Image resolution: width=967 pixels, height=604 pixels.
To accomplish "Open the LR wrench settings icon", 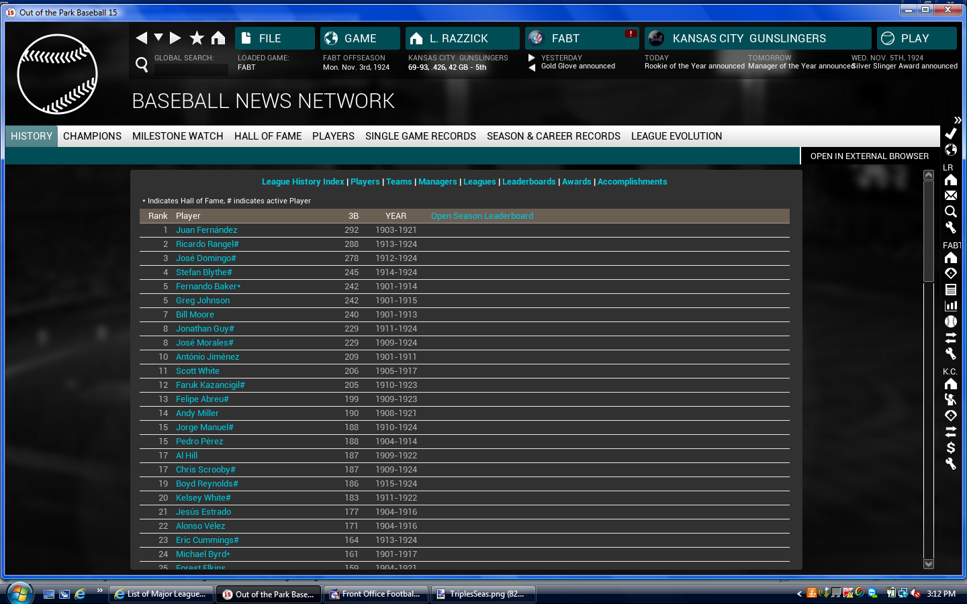I will tap(951, 228).
